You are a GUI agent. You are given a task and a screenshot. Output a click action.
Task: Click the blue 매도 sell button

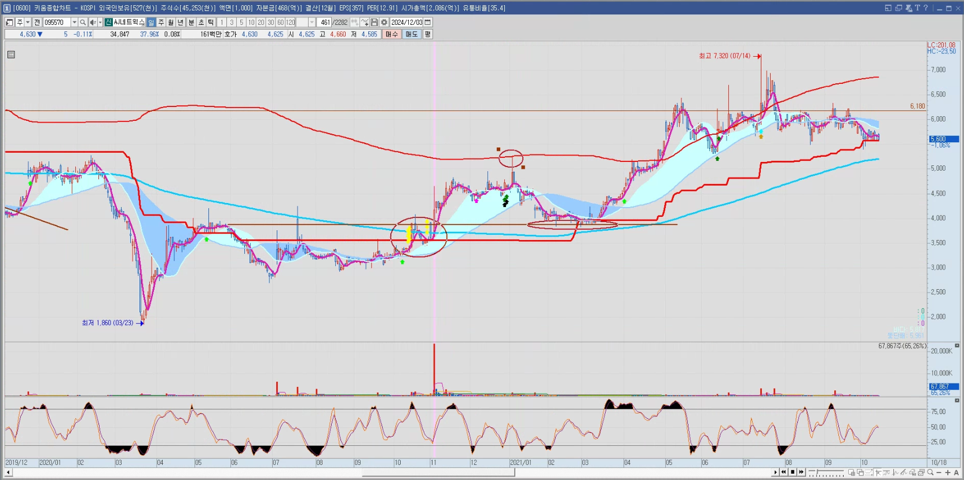[412, 34]
